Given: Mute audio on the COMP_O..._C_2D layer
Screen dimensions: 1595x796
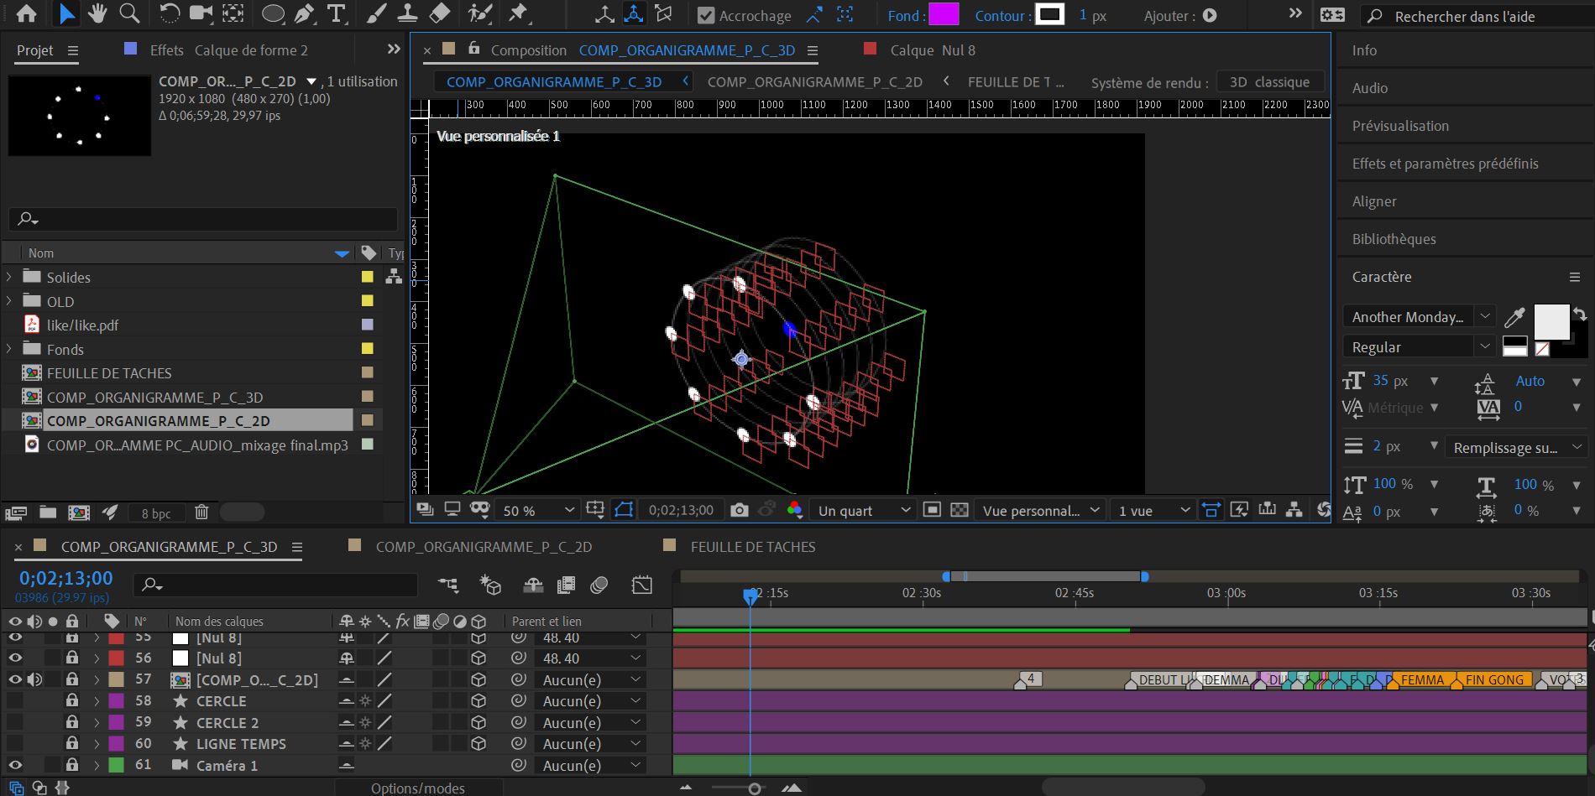Looking at the screenshot, I should coord(34,679).
